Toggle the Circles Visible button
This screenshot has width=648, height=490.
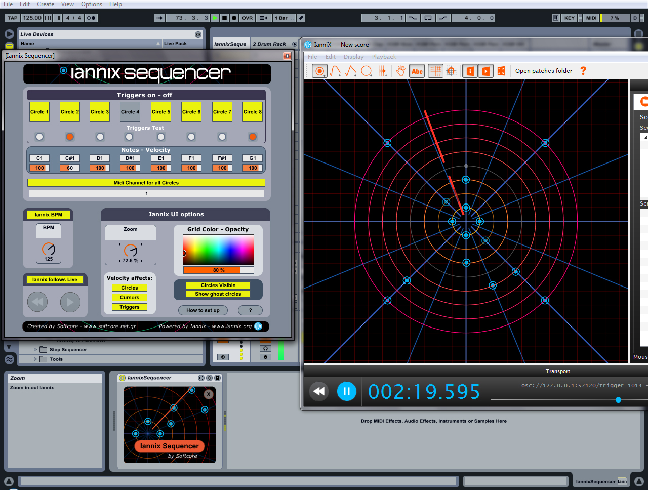click(218, 285)
